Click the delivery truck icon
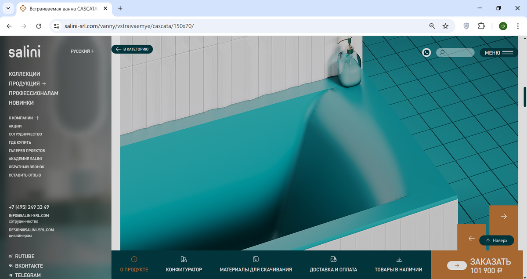This screenshot has width=527, height=279. 333,259
